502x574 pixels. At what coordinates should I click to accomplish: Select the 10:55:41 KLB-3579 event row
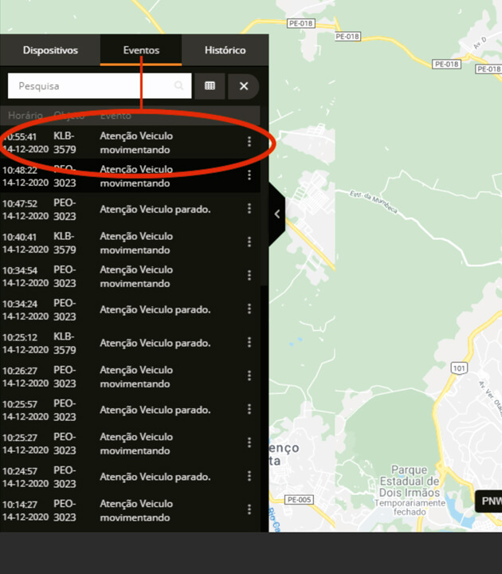pyautogui.click(x=130, y=143)
